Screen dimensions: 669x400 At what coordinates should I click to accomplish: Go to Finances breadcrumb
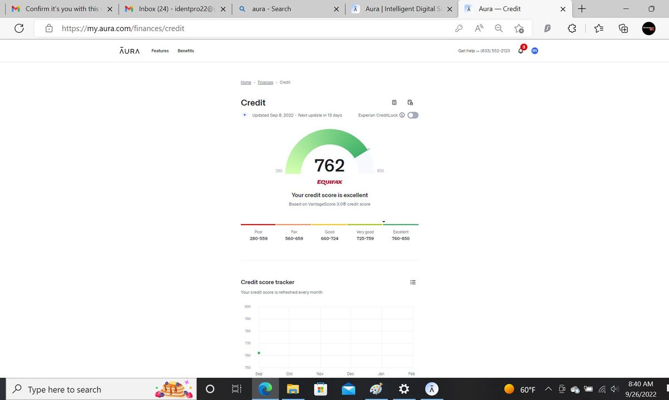(265, 82)
